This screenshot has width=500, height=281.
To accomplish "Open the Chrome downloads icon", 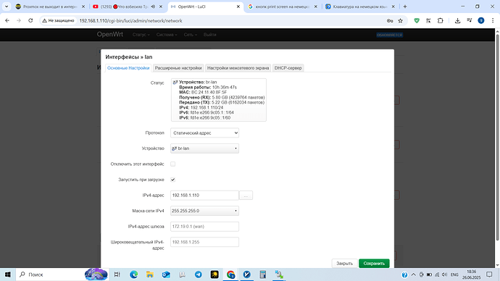I will (457, 21).
